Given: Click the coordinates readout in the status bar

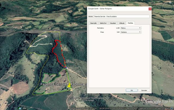Looking at the screenshot, I should 112,108.
